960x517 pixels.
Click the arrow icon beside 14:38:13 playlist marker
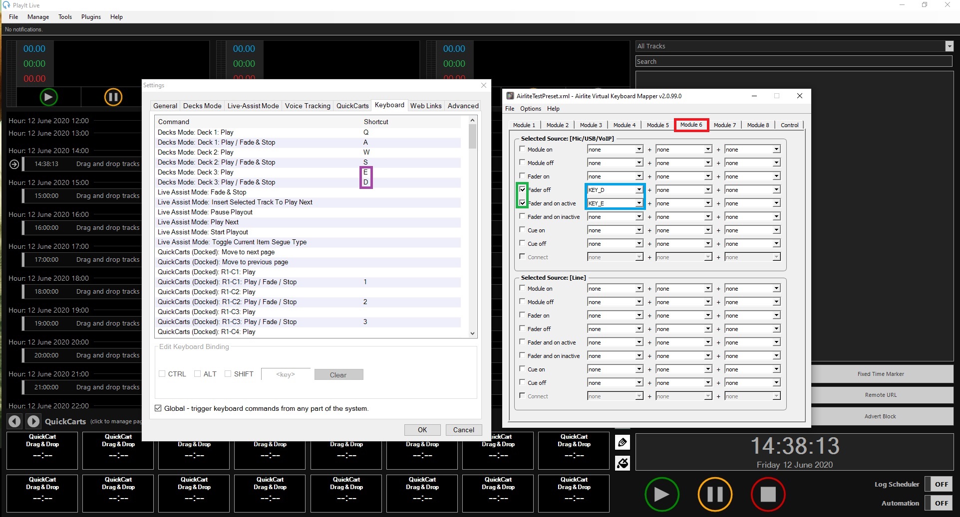tap(14, 164)
